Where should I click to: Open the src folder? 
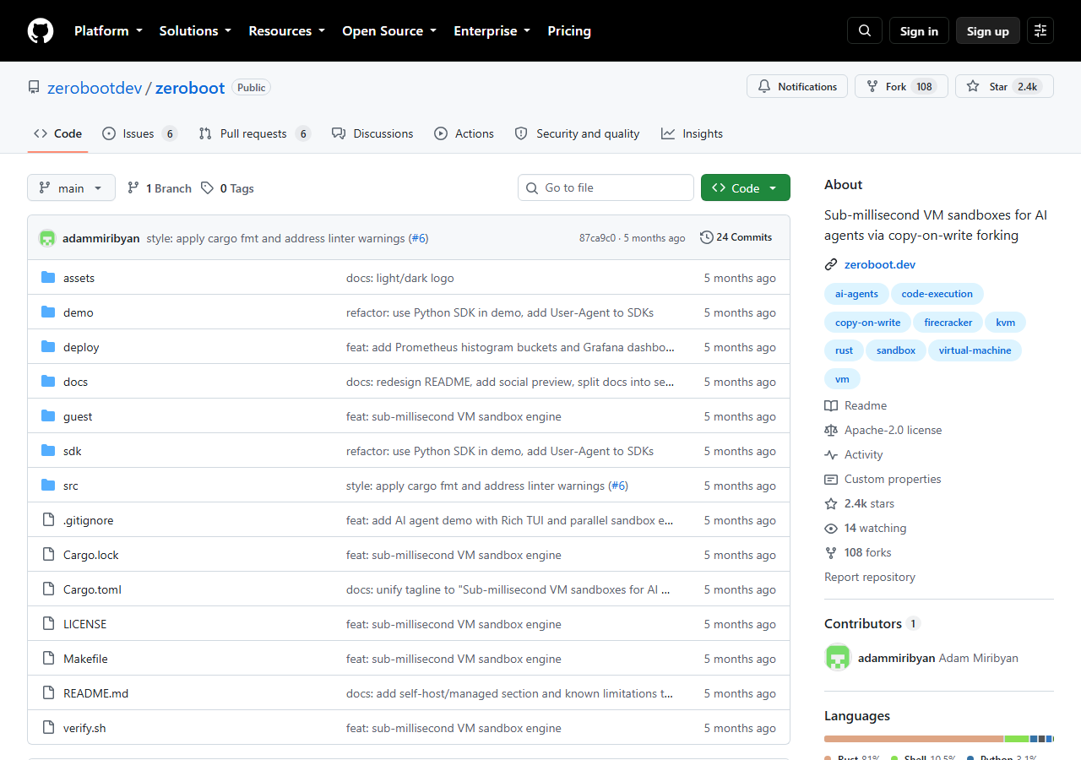pos(71,486)
